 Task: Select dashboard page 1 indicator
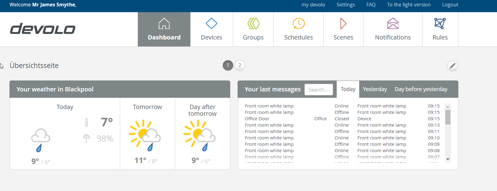pyautogui.click(x=228, y=65)
